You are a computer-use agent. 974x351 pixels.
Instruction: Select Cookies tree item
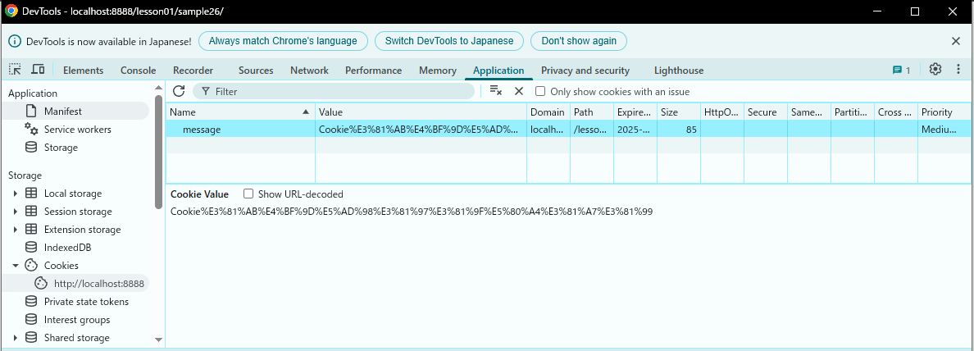click(x=61, y=265)
